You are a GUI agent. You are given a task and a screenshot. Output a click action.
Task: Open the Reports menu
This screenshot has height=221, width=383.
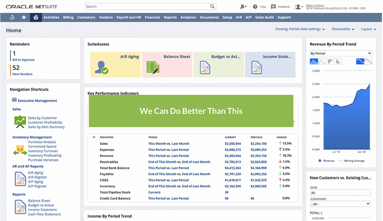(x=170, y=18)
